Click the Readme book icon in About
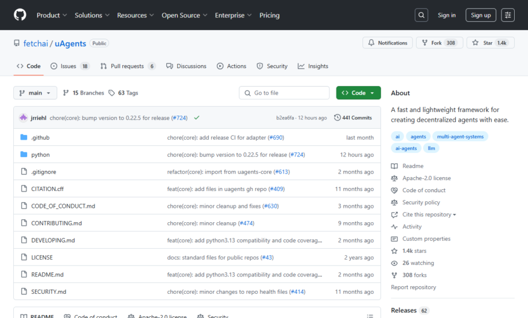Screen dimensions: 528x318 coord(394,166)
